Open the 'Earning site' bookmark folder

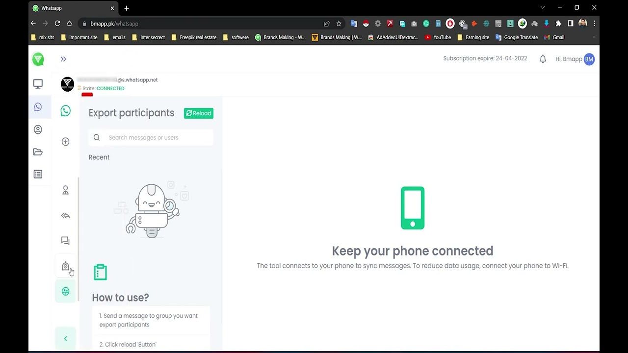tap(473, 37)
